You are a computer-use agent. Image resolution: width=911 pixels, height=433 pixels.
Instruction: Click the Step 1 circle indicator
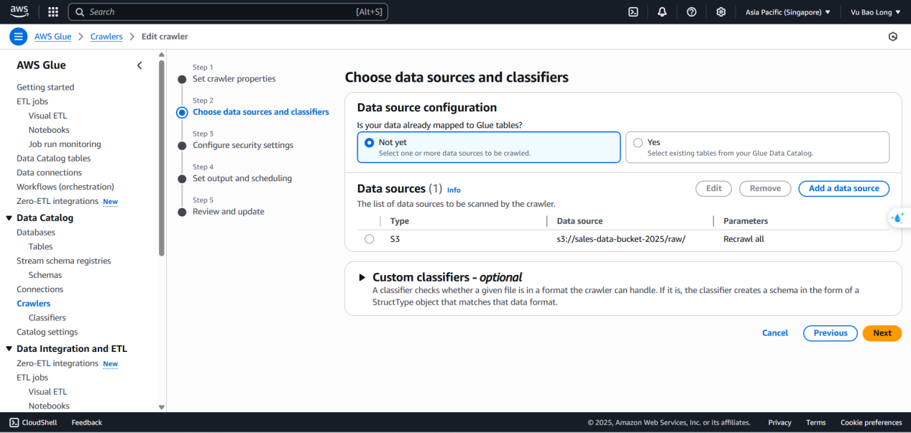[182, 79]
